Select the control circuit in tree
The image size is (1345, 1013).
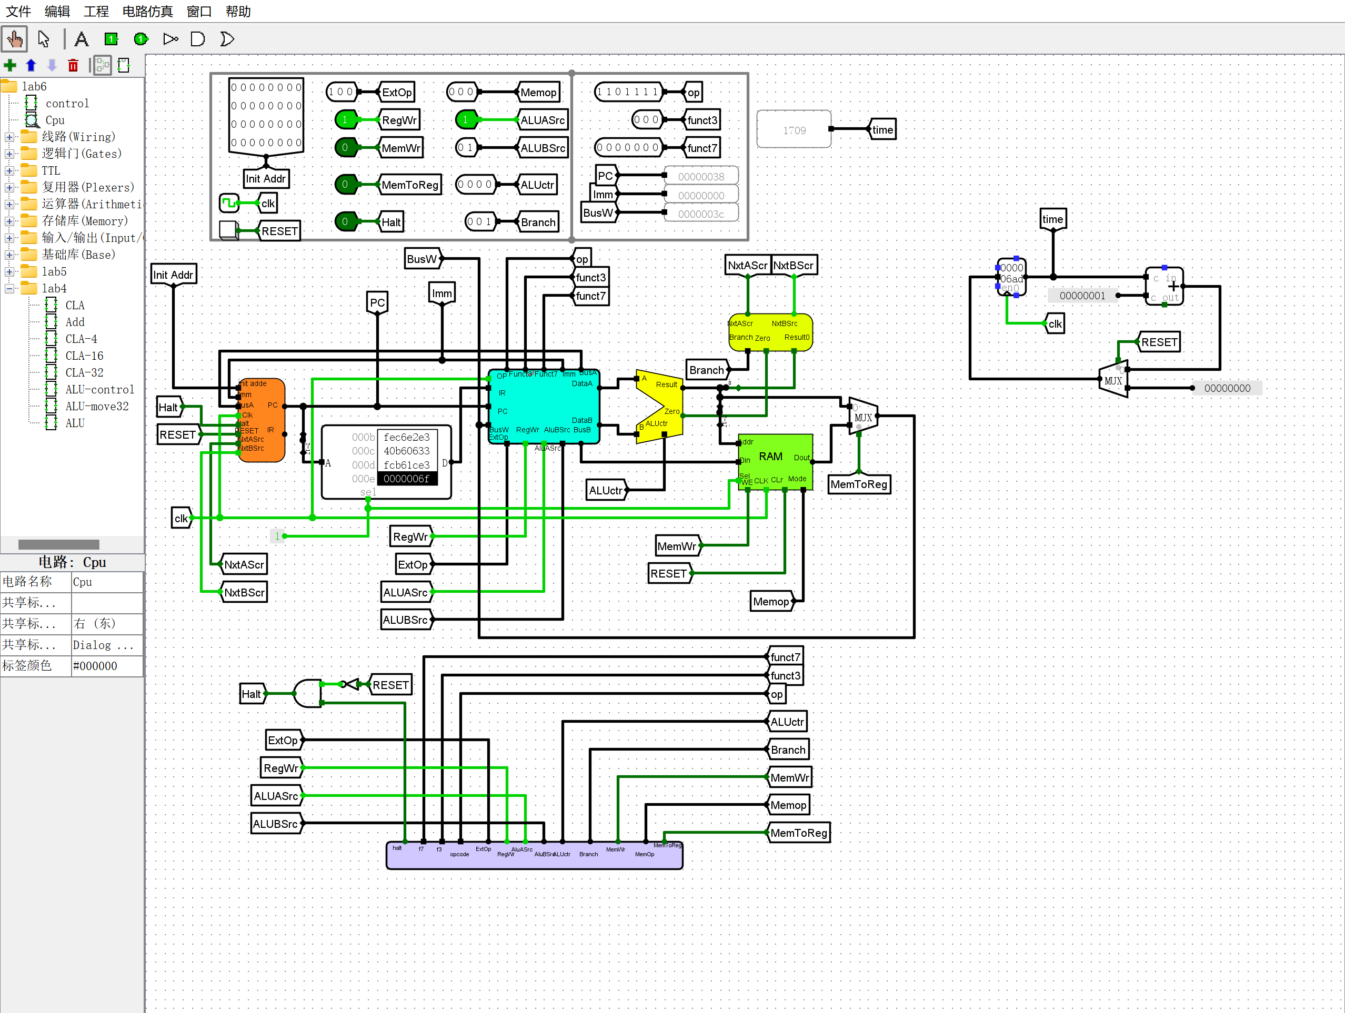(67, 103)
